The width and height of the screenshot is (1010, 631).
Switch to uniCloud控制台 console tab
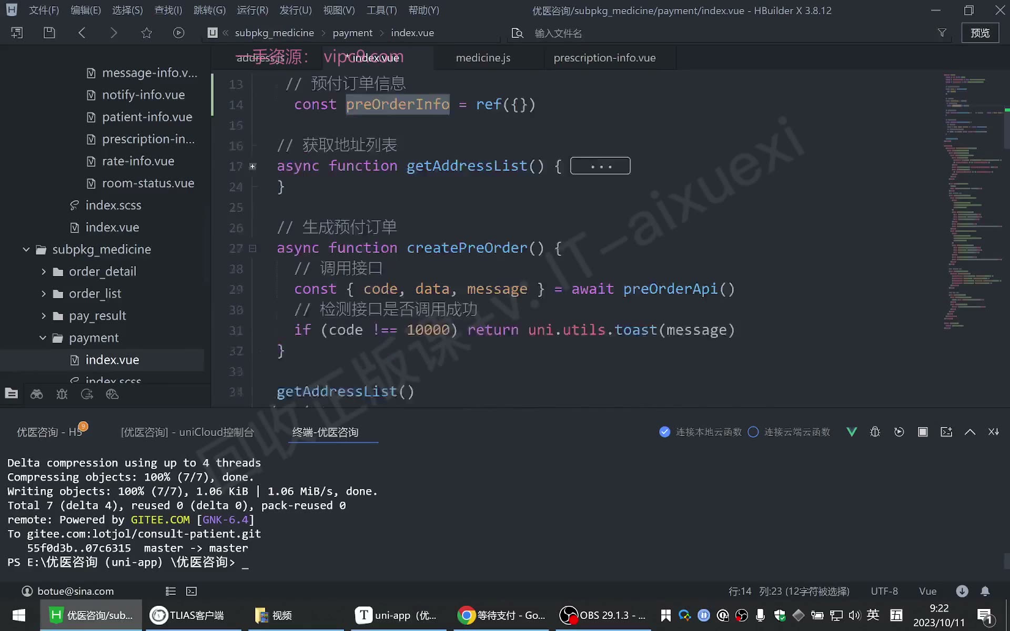187,432
